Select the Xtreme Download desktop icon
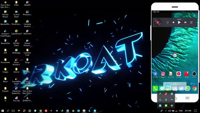 coord(27,43)
